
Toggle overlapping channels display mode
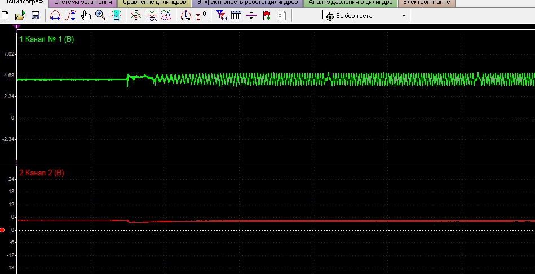tap(136, 15)
